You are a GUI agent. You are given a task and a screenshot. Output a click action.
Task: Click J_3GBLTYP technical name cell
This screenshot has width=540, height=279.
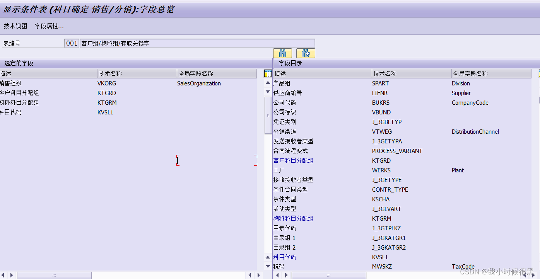pyautogui.click(x=387, y=122)
